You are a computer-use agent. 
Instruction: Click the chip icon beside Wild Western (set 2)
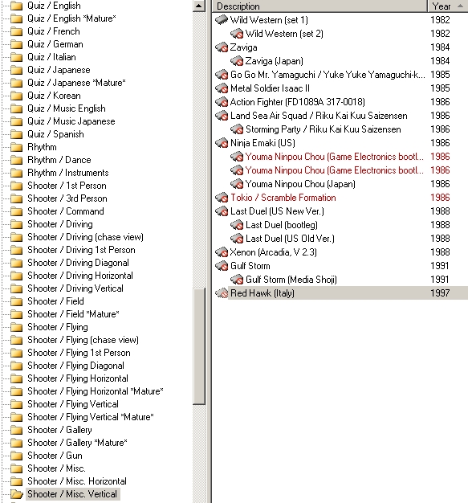[237, 34]
